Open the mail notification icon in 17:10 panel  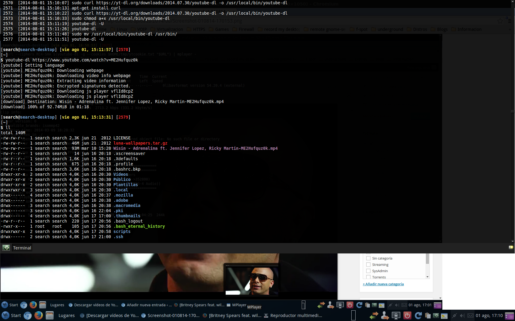pyautogui.click(x=471, y=315)
